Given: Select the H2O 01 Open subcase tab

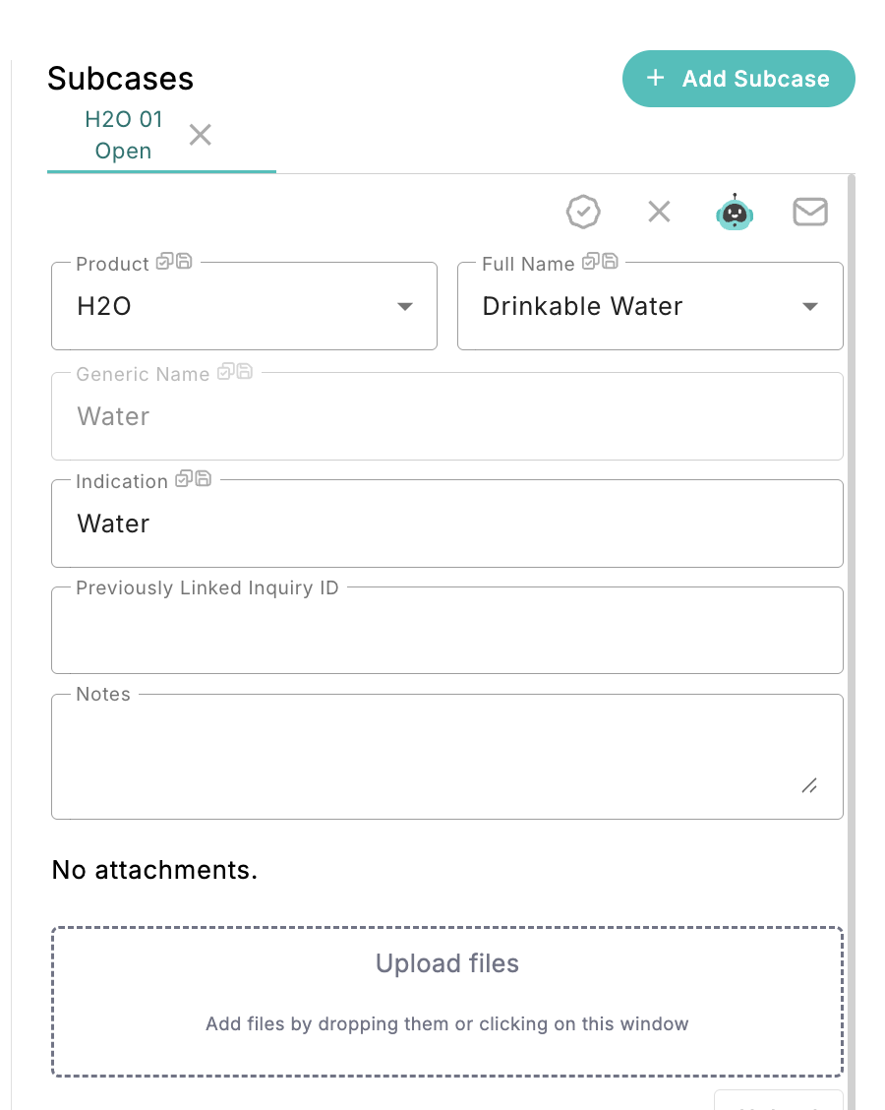Looking at the screenshot, I should click(x=124, y=136).
